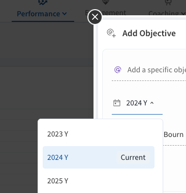The height and width of the screenshot is (193, 186).
Task: Click the Add Objective heading
Action: point(149,33)
